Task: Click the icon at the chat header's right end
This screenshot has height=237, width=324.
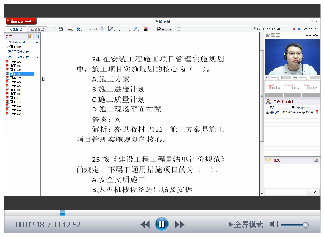Action: [x=316, y=160]
